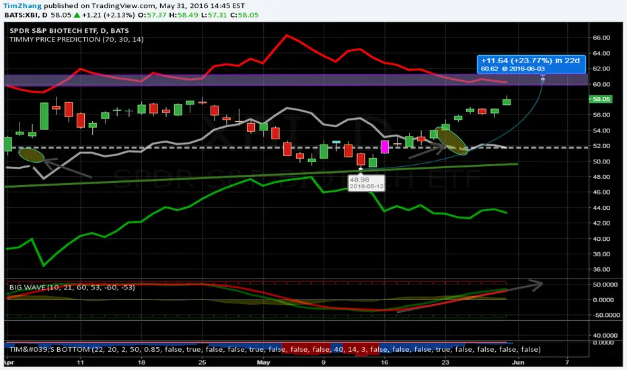Click the H:58.49 high value in header

184,15
